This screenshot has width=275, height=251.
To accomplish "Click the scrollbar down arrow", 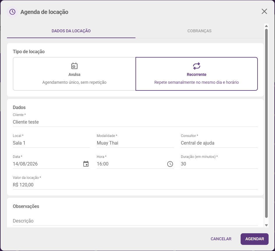I will [x=266, y=225].
